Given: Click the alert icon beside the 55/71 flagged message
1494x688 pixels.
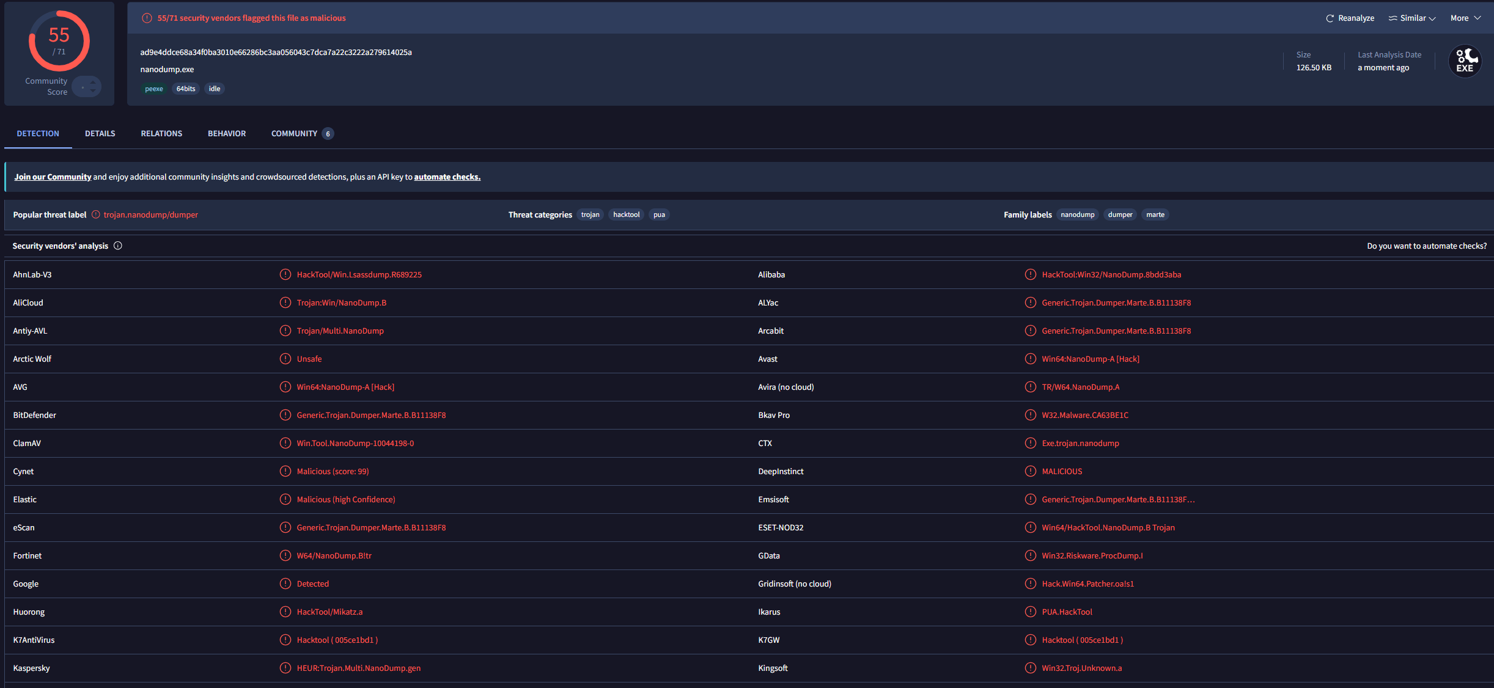Looking at the screenshot, I should coord(147,18).
